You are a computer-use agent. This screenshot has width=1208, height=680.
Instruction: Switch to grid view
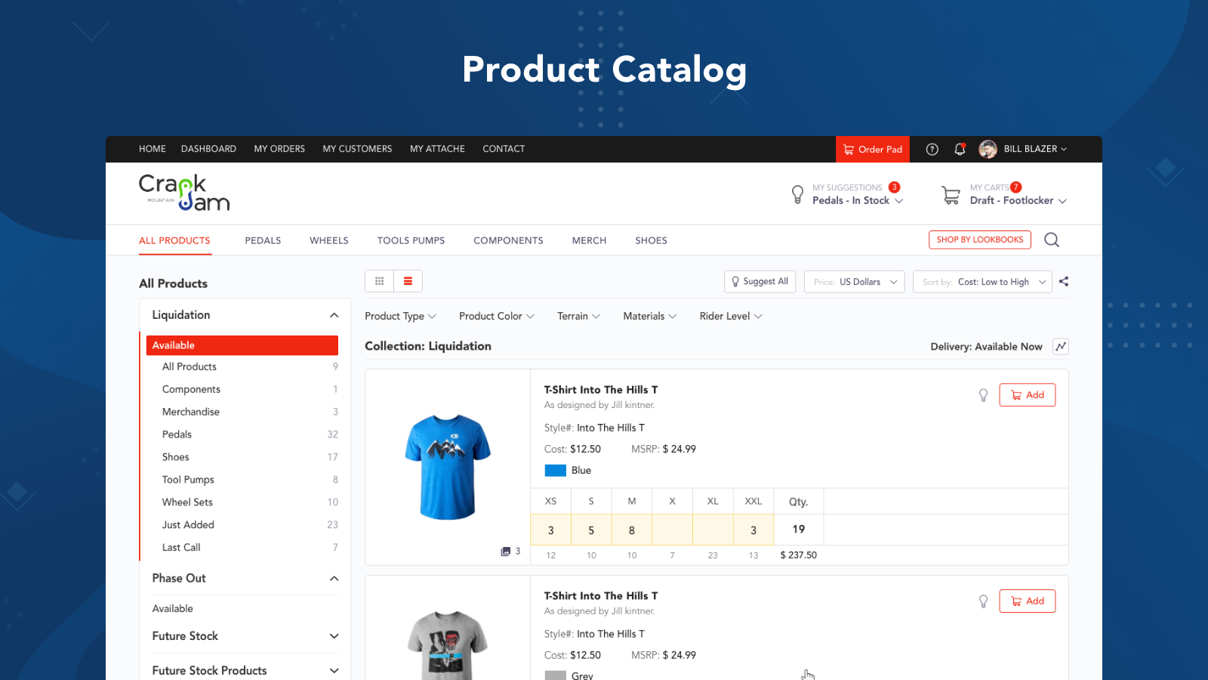380,281
